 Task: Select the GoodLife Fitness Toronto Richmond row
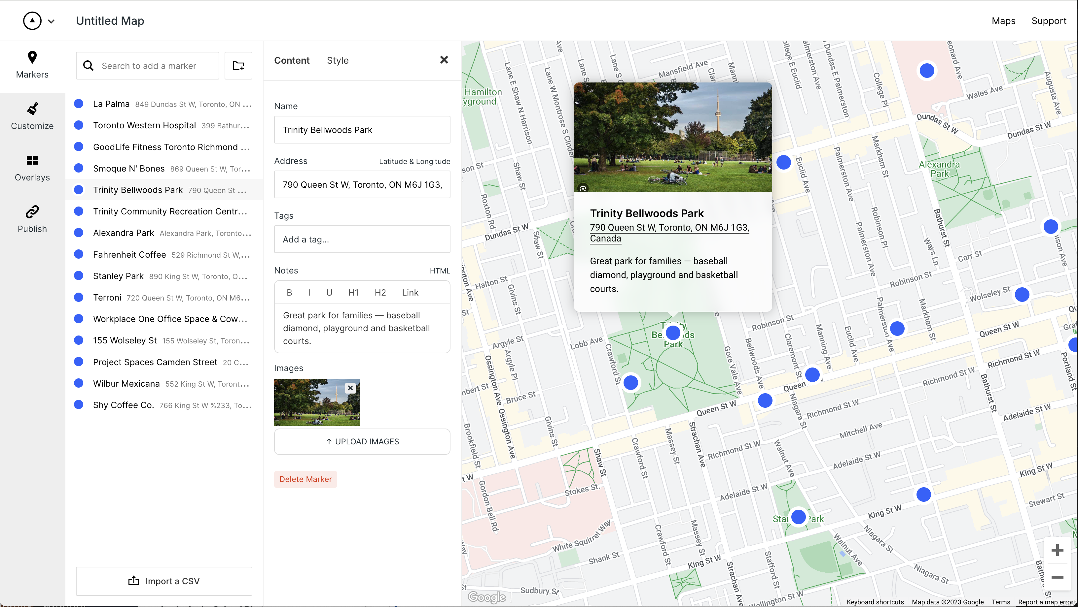coord(164,147)
